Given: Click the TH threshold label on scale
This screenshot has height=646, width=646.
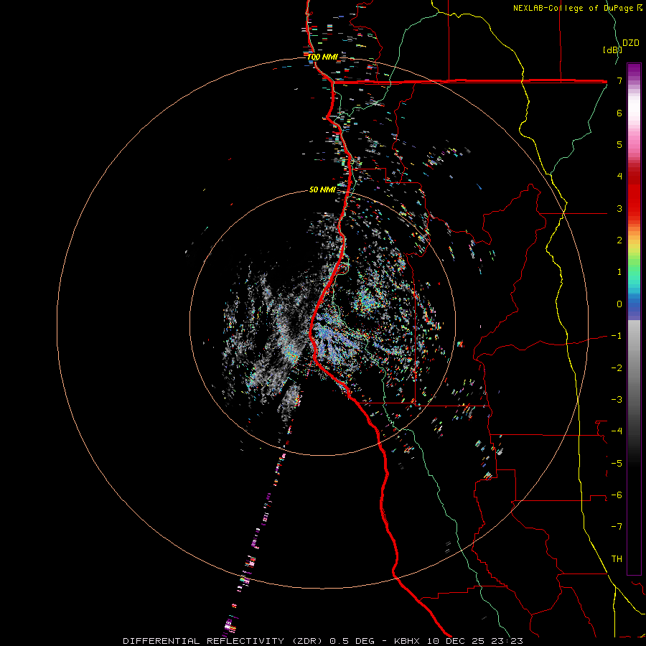Looking at the screenshot, I should click(617, 559).
